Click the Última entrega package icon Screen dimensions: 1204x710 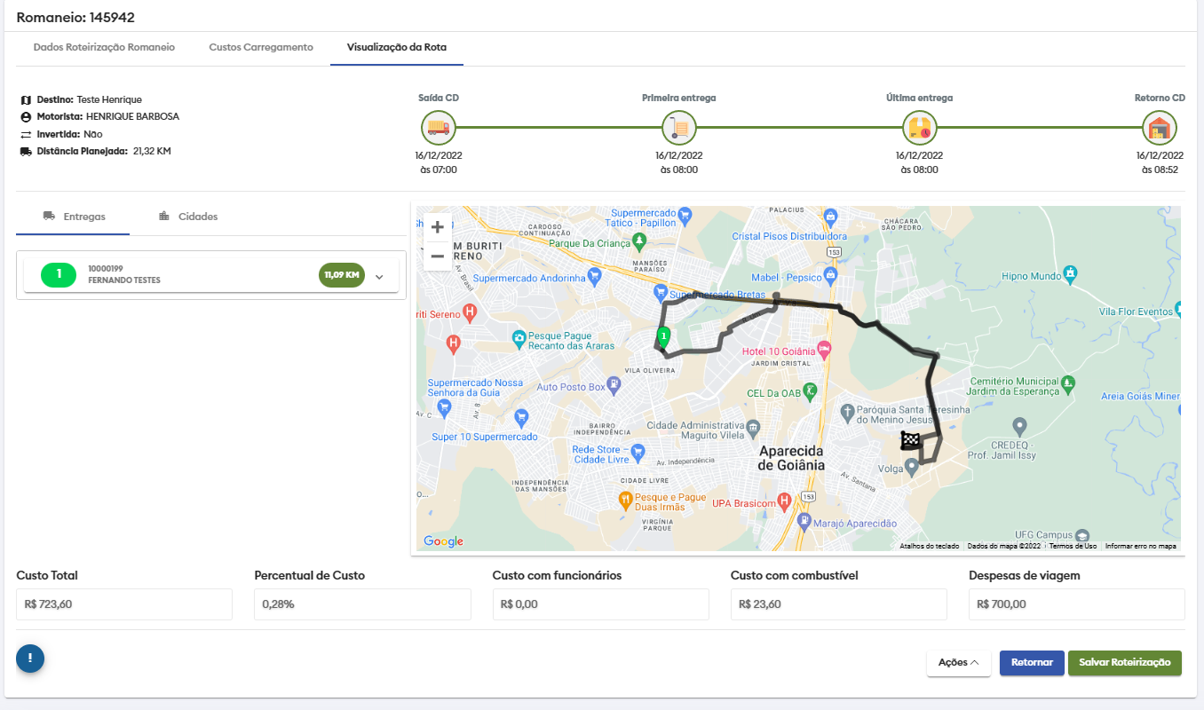[919, 128]
